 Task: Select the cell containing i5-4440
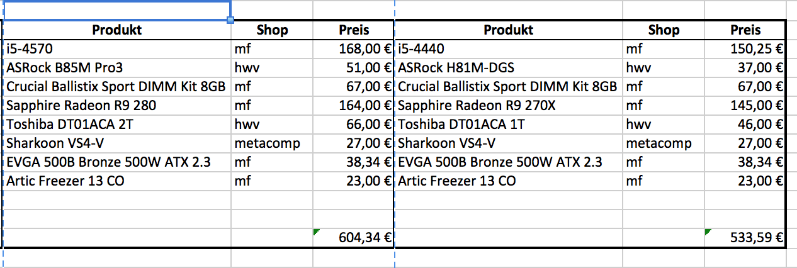(x=509, y=48)
